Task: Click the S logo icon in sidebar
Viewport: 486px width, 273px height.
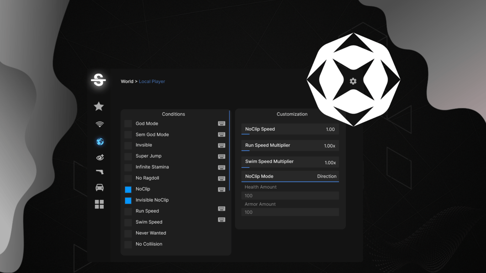Action: pyautogui.click(x=99, y=80)
